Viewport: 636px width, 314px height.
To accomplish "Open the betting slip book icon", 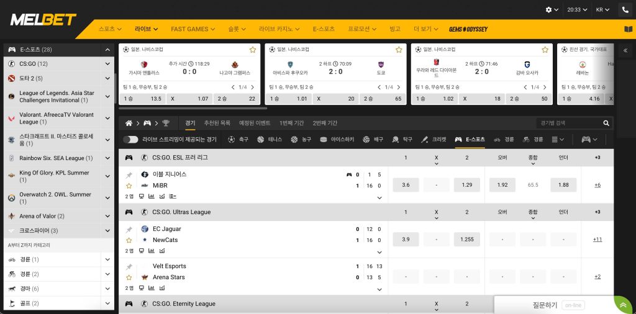I will click(628, 29).
